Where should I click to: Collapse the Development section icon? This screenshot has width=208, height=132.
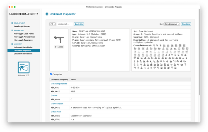click(x=12, y=23)
